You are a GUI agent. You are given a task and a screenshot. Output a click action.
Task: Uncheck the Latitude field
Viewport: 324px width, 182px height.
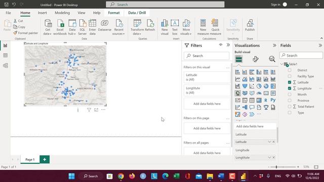(290, 82)
